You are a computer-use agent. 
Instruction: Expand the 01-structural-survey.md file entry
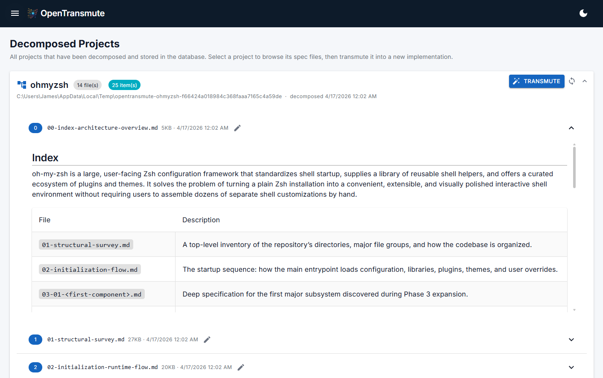point(571,340)
